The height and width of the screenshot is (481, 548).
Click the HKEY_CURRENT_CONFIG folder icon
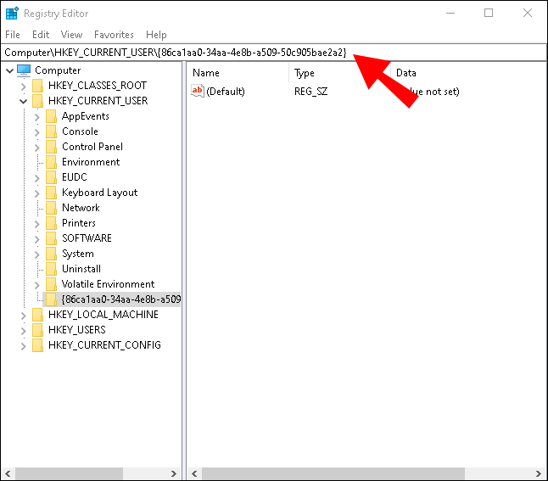click(37, 345)
